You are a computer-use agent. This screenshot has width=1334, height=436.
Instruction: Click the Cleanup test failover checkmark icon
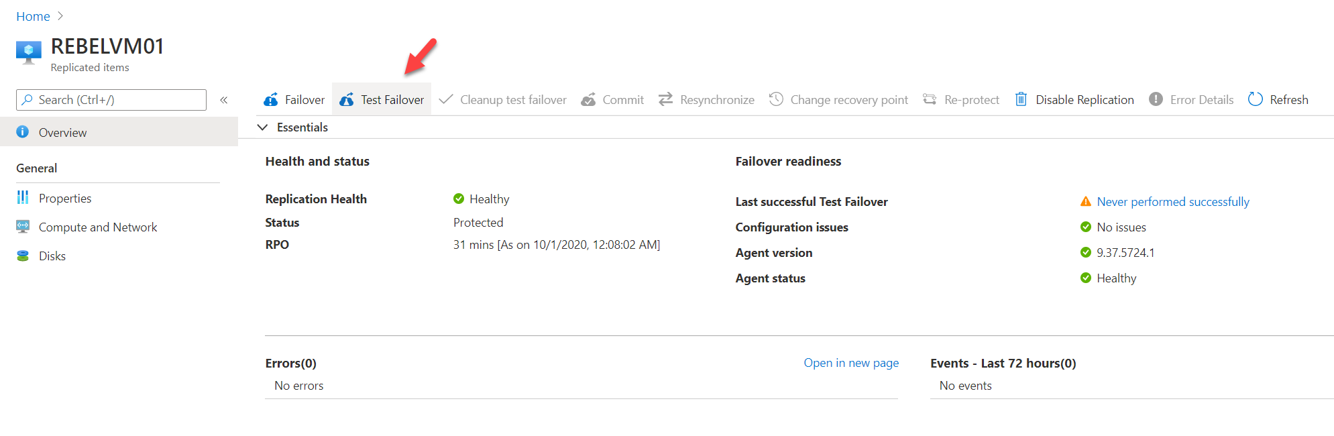[x=446, y=99]
